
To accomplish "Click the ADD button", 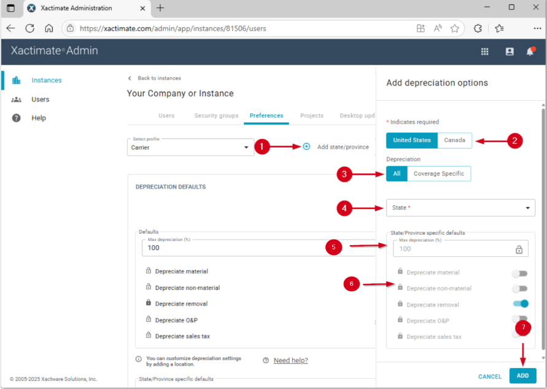I will [x=522, y=375].
